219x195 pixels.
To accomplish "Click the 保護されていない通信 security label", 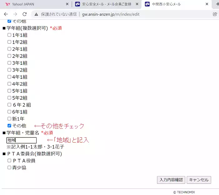I will [59, 14].
